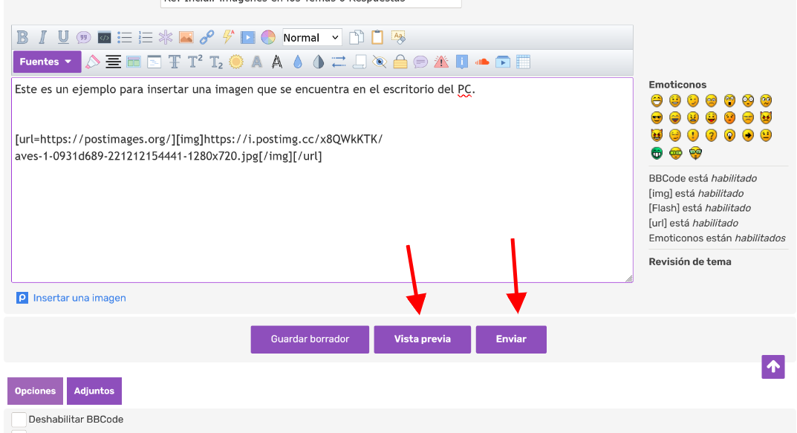Click the editor resize handle corner
Viewport: 797px width, 433px height.
click(x=628, y=278)
